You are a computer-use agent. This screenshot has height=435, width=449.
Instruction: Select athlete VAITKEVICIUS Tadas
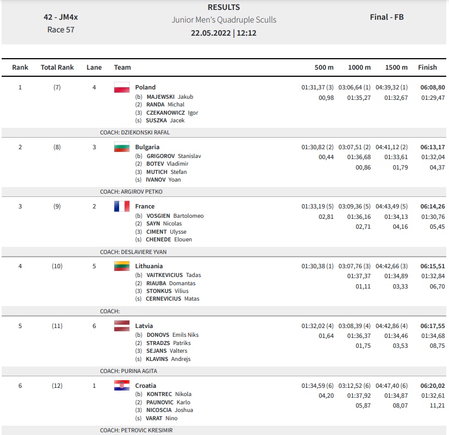click(x=173, y=275)
